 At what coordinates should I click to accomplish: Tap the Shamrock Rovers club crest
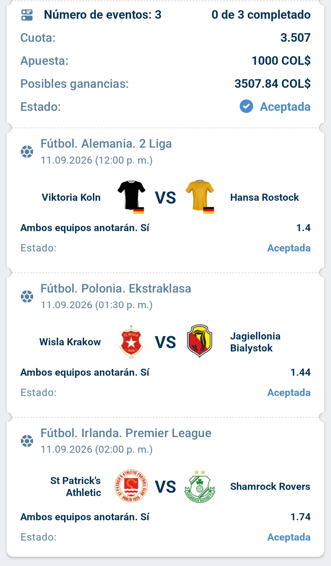(200, 486)
